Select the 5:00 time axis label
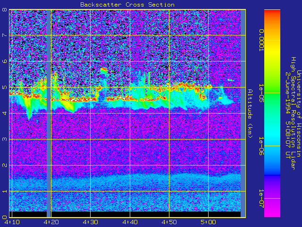Viewport: 302px width, 227px height. [x=208, y=222]
